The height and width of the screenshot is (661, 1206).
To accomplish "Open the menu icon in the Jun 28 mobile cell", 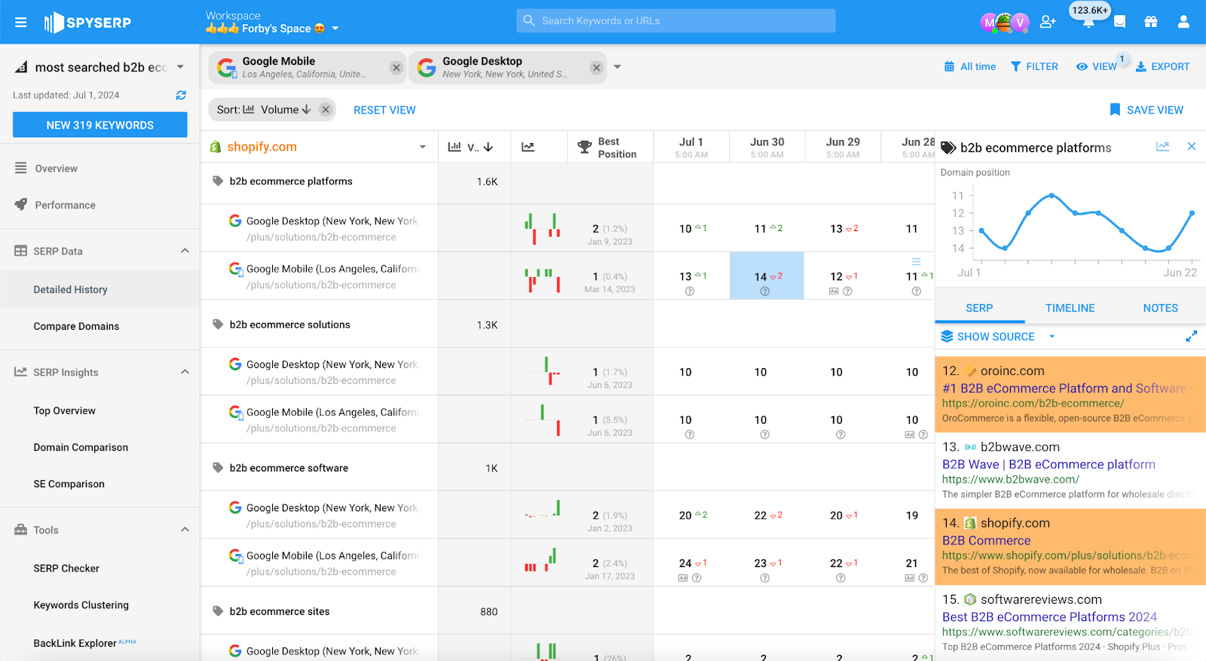I will point(917,262).
